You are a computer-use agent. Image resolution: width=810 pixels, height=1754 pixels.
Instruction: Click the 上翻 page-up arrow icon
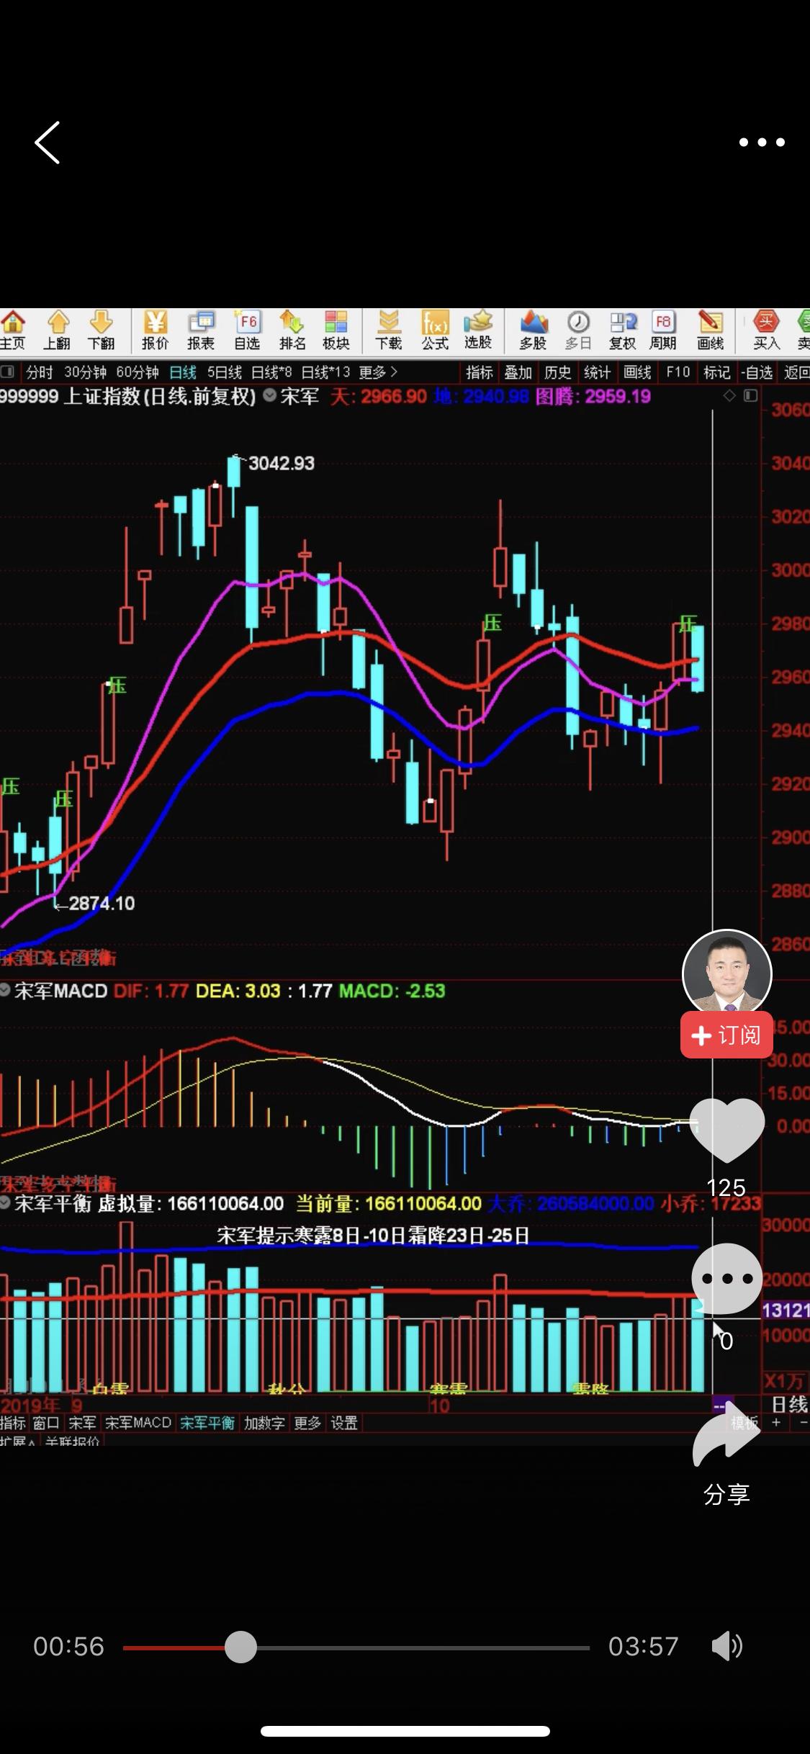(x=57, y=330)
